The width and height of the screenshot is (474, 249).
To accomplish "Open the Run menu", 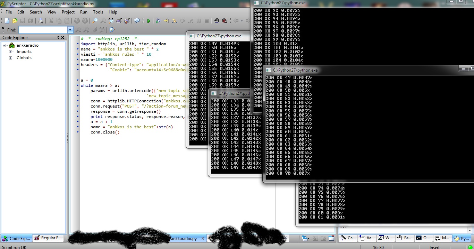I will tap(84, 12).
